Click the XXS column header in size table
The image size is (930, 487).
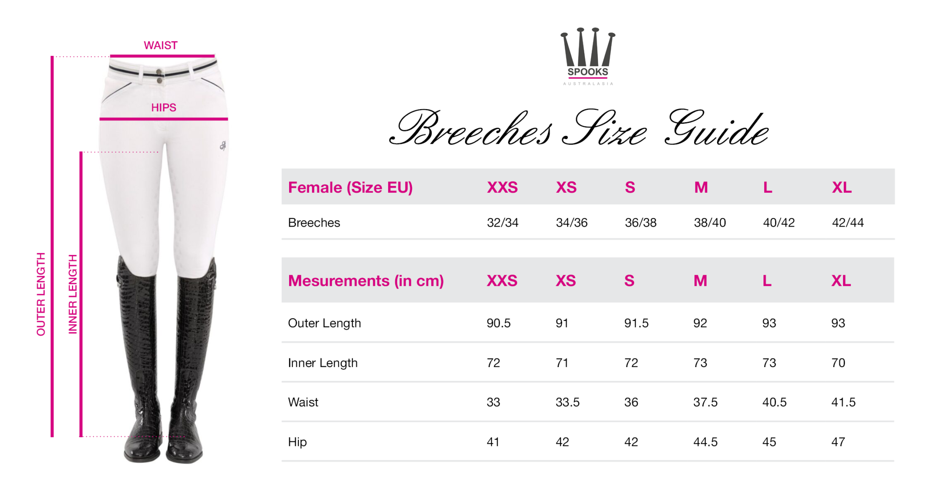point(502,187)
